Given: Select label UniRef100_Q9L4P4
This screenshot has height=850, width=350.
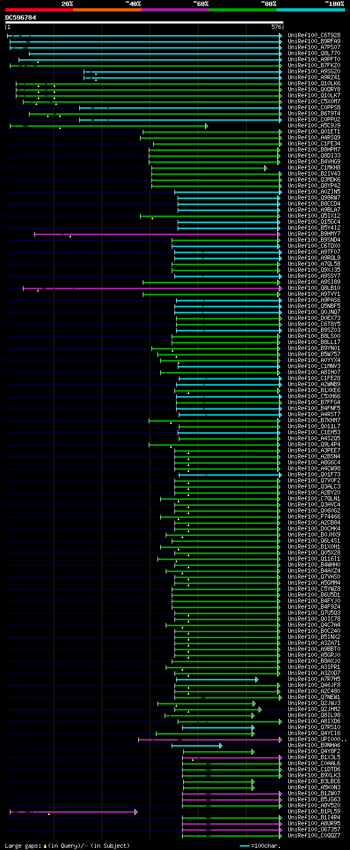Looking at the screenshot, I should click(x=314, y=445).
